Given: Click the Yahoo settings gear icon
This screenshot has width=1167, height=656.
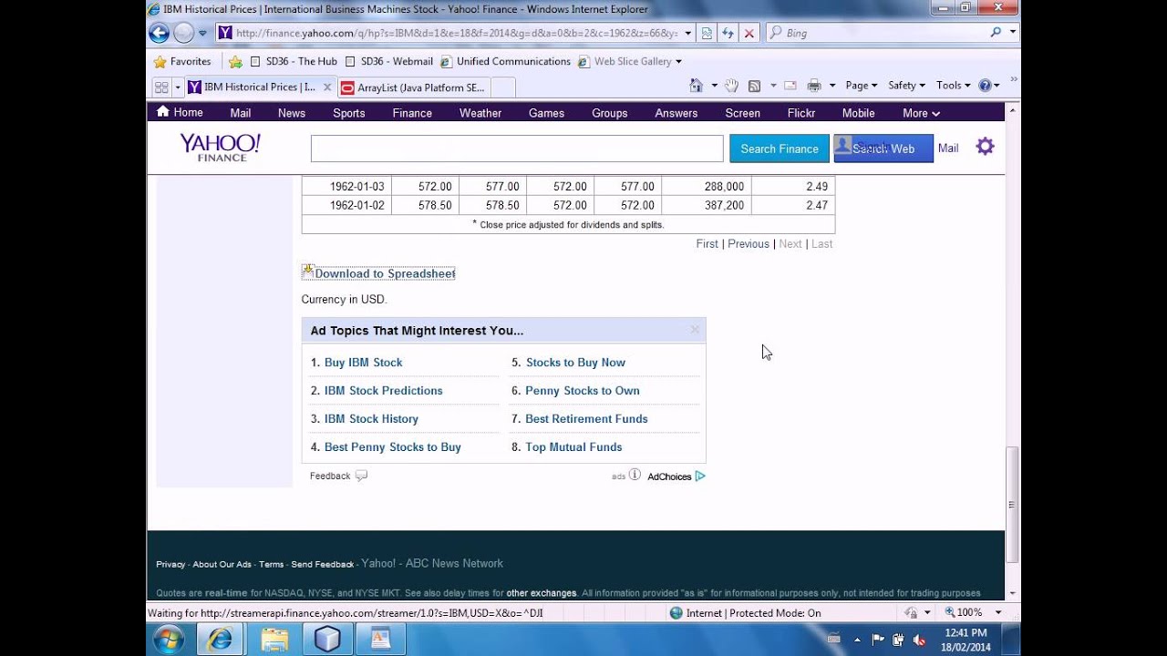Looking at the screenshot, I should point(985,147).
